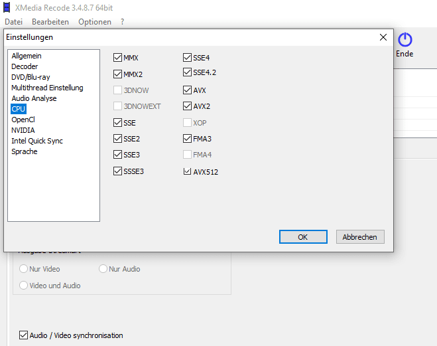Open the Multithread Einstellung section
437x346 pixels.
click(47, 88)
